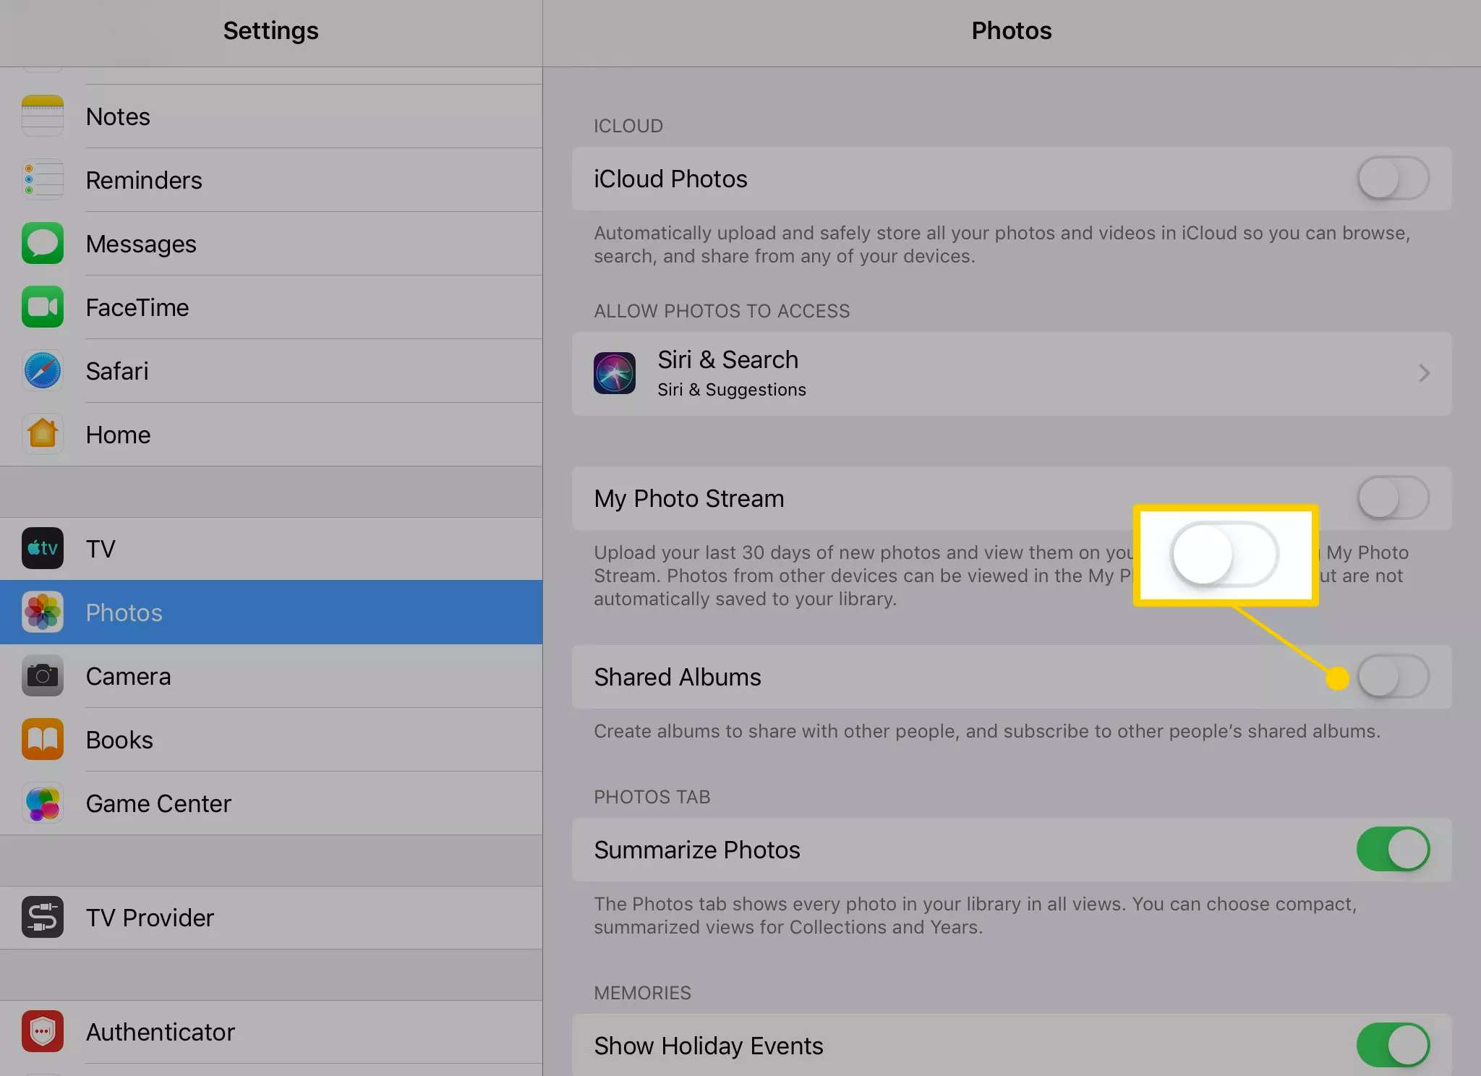Disable the Summarize Photos toggle
1481x1076 pixels.
point(1391,848)
